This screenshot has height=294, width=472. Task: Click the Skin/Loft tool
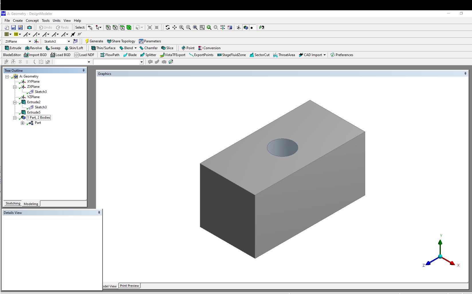coord(74,48)
